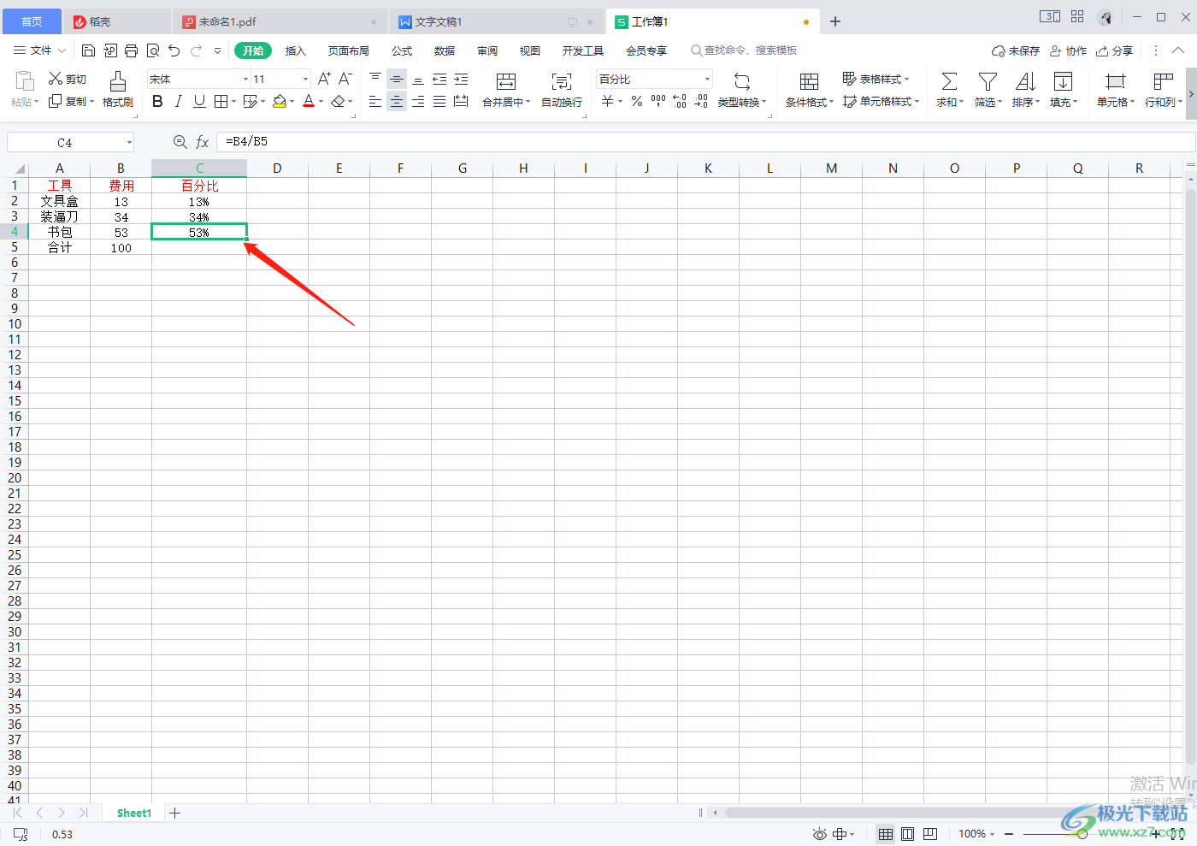This screenshot has height=846, width=1197.
Task: Open print preview icon
Action: (x=153, y=51)
